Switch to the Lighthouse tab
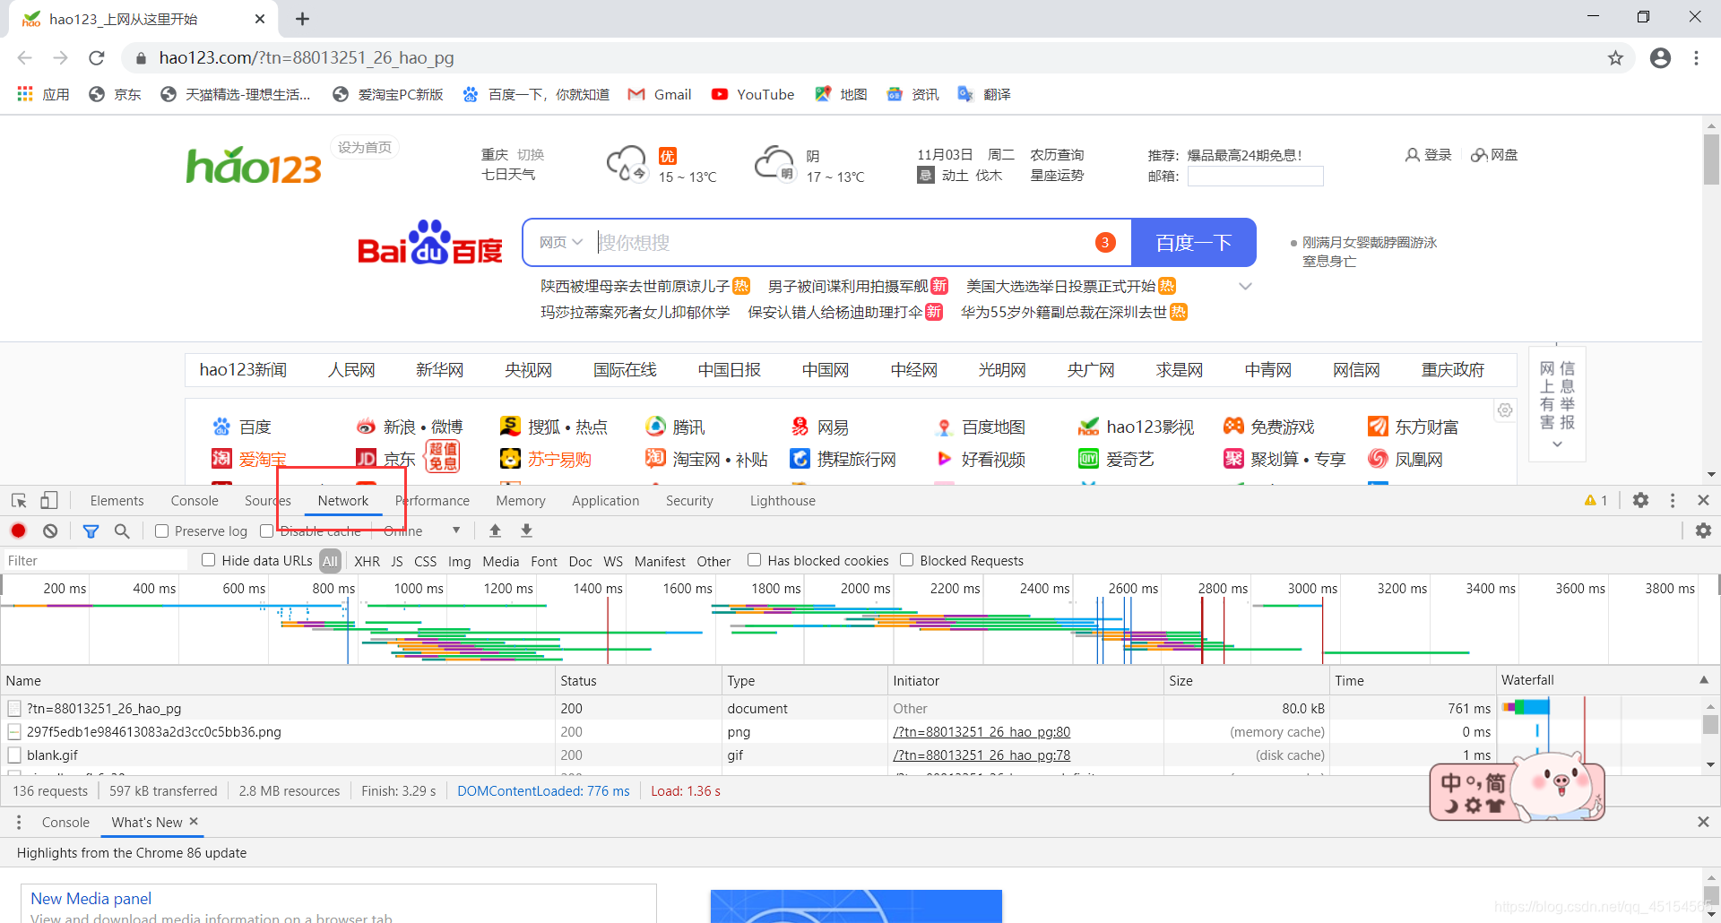 (x=783, y=500)
